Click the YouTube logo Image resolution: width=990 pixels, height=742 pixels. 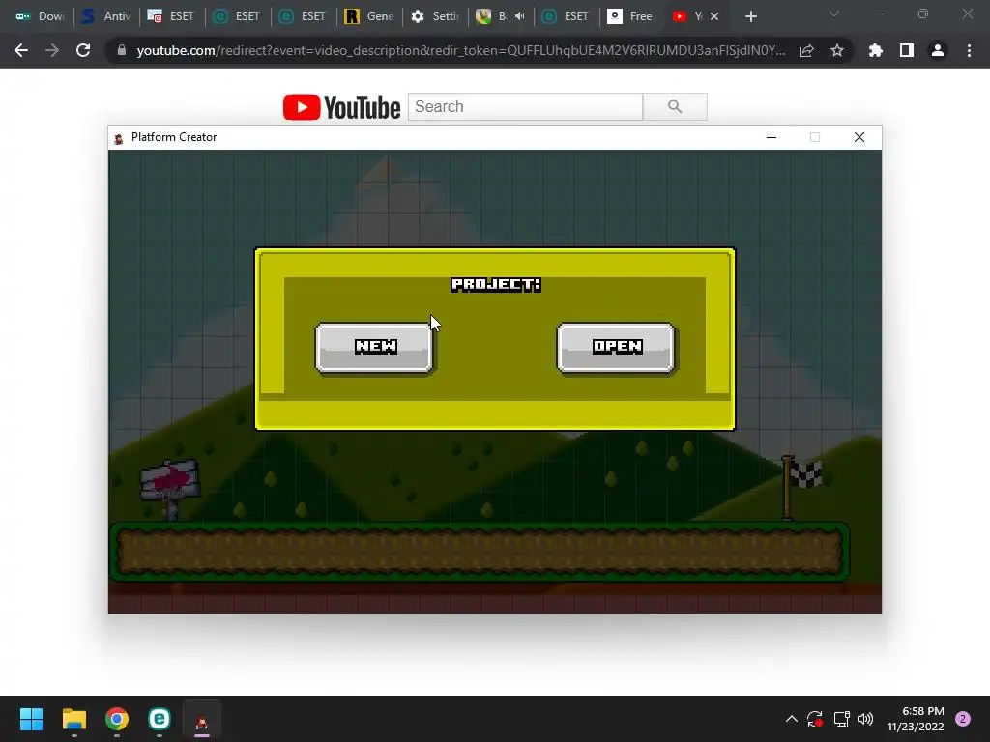341,107
